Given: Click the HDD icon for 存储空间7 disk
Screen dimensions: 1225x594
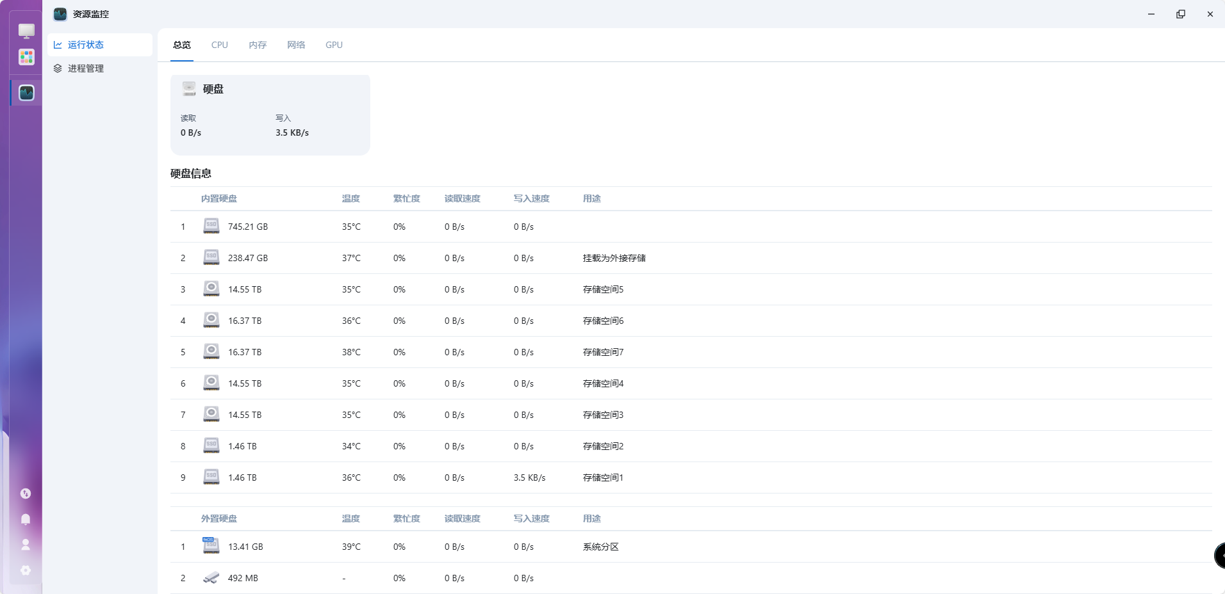Looking at the screenshot, I should [211, 351].
